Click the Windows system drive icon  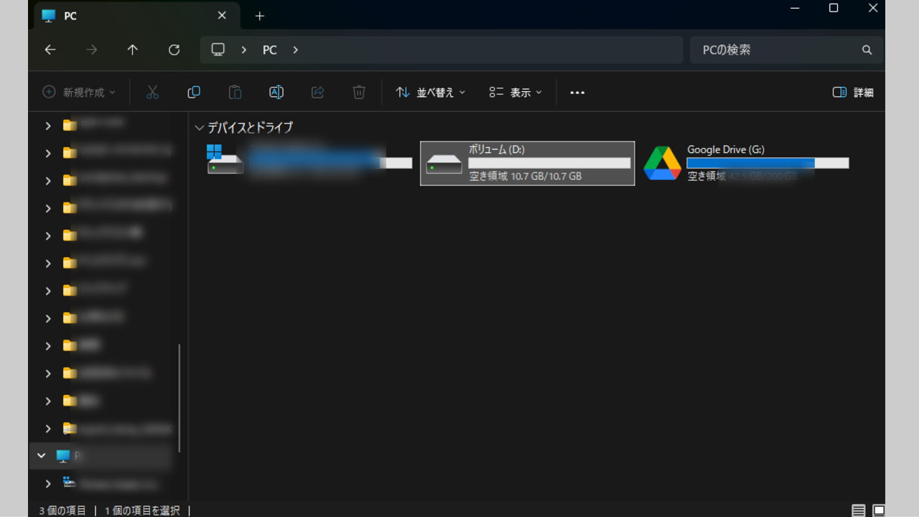click(x=225, y=159)
